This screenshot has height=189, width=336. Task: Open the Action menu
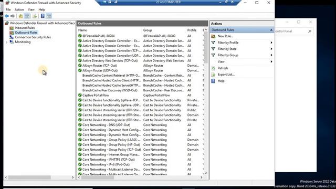tap(19, 9)
